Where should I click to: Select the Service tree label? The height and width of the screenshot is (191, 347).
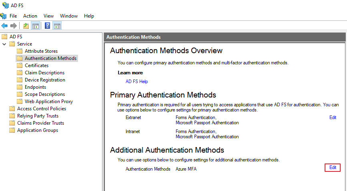click(24, 44)
